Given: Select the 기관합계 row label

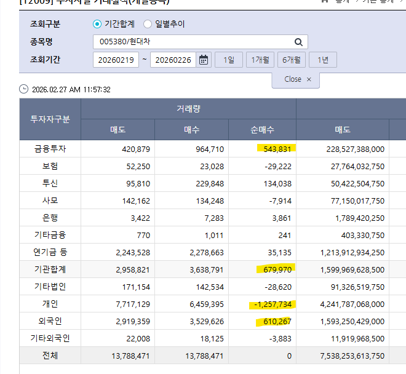Looking at the screenshot, I should [50, 269].
